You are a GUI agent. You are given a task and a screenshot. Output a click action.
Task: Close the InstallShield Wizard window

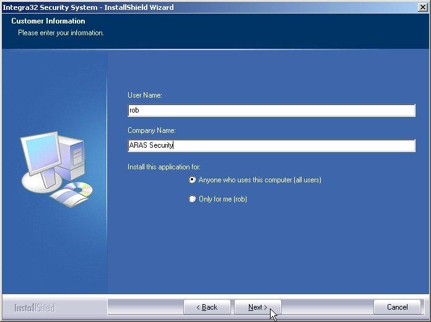coord(423,7)
